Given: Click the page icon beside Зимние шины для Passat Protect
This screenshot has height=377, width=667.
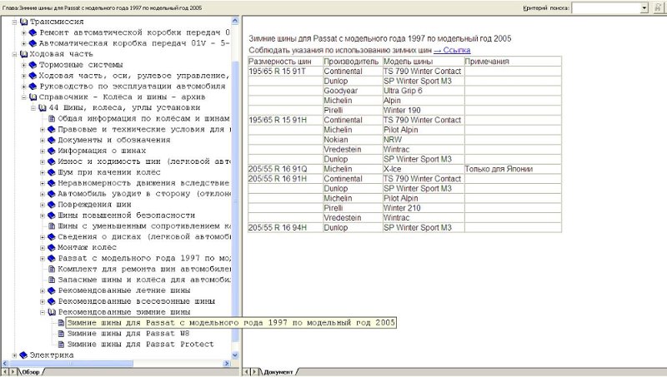Looking at the screenshot, I should pyautogui.click(x=61, y=345).
